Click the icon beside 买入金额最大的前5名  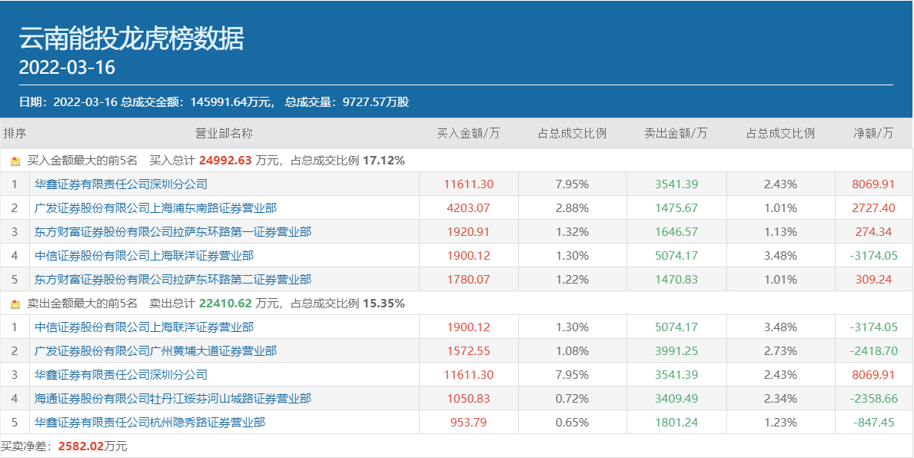pos(15,161)
